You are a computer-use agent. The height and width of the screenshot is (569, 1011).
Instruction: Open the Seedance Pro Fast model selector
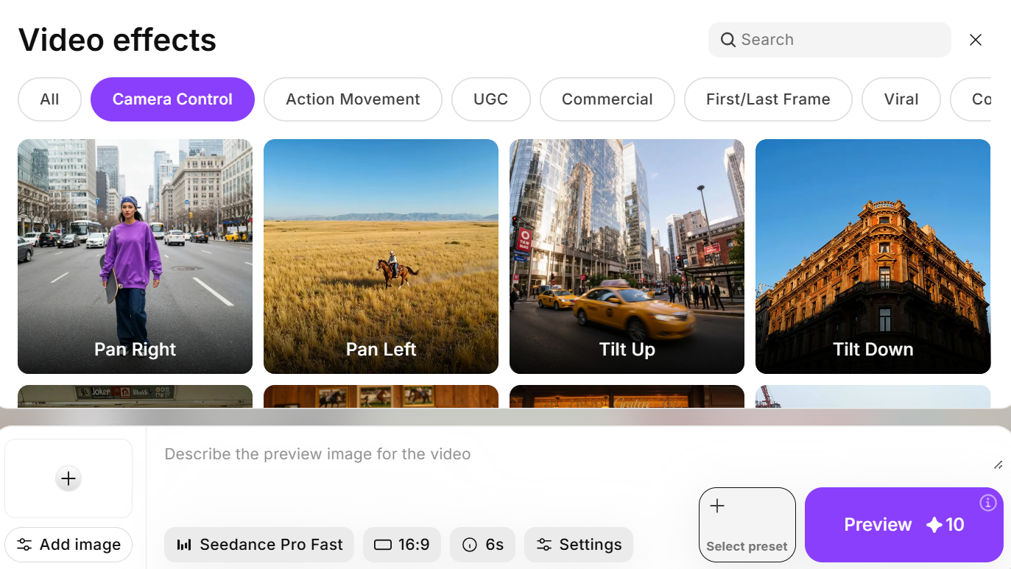[x=259, y=545]
